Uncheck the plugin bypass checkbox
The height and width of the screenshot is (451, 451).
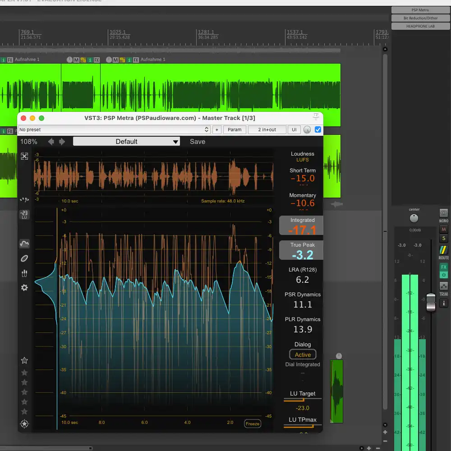tap(318, 129)
